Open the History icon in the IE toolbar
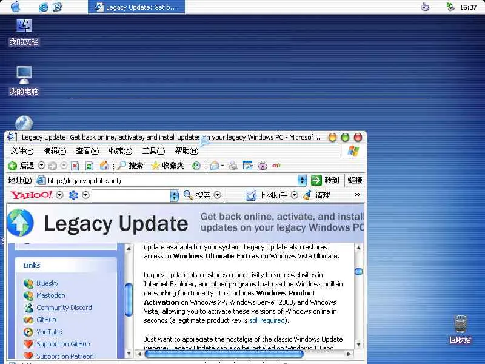The width and height of the screenshot is (485, 364). [196, 166]
